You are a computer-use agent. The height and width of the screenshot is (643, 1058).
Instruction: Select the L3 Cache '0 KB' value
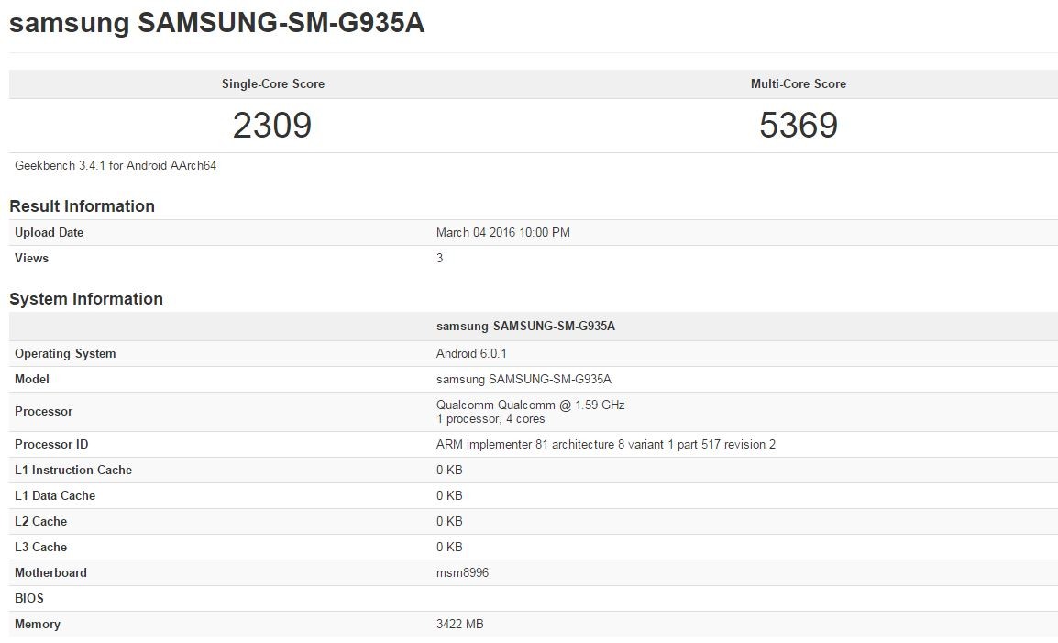tap(448, 547)
